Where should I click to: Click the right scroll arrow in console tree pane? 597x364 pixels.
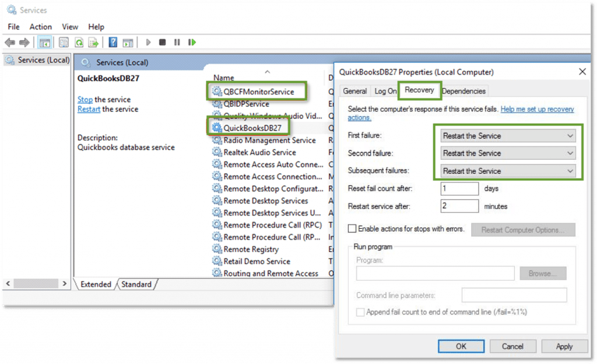(65, 283)
